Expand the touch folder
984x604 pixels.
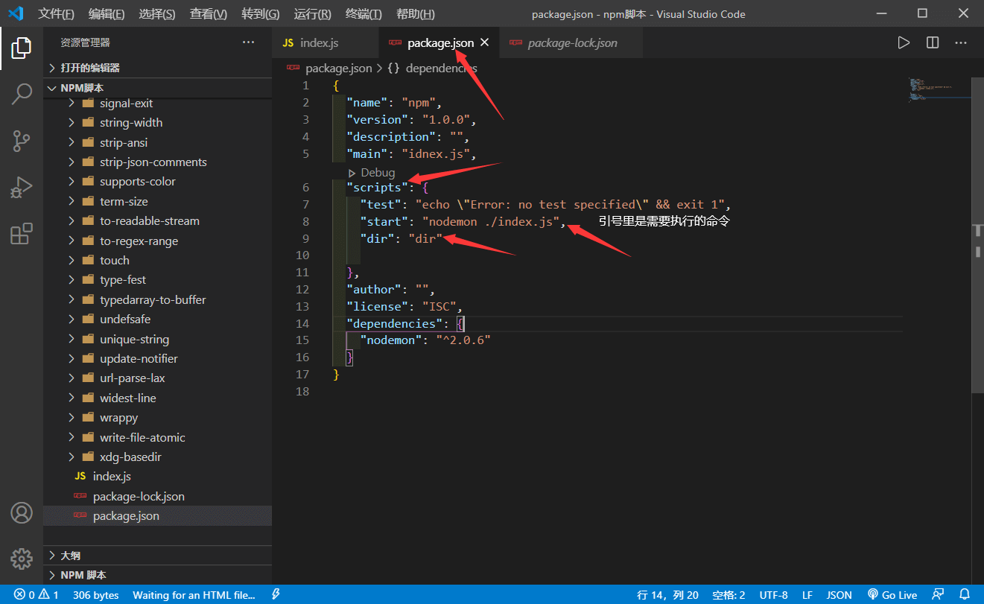(x=157, y=260)
